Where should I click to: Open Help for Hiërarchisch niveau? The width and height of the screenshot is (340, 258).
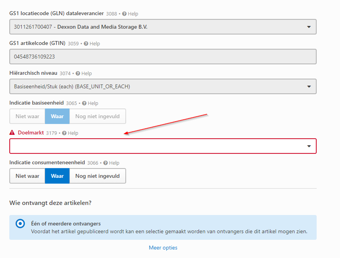(x=78, y=73)
